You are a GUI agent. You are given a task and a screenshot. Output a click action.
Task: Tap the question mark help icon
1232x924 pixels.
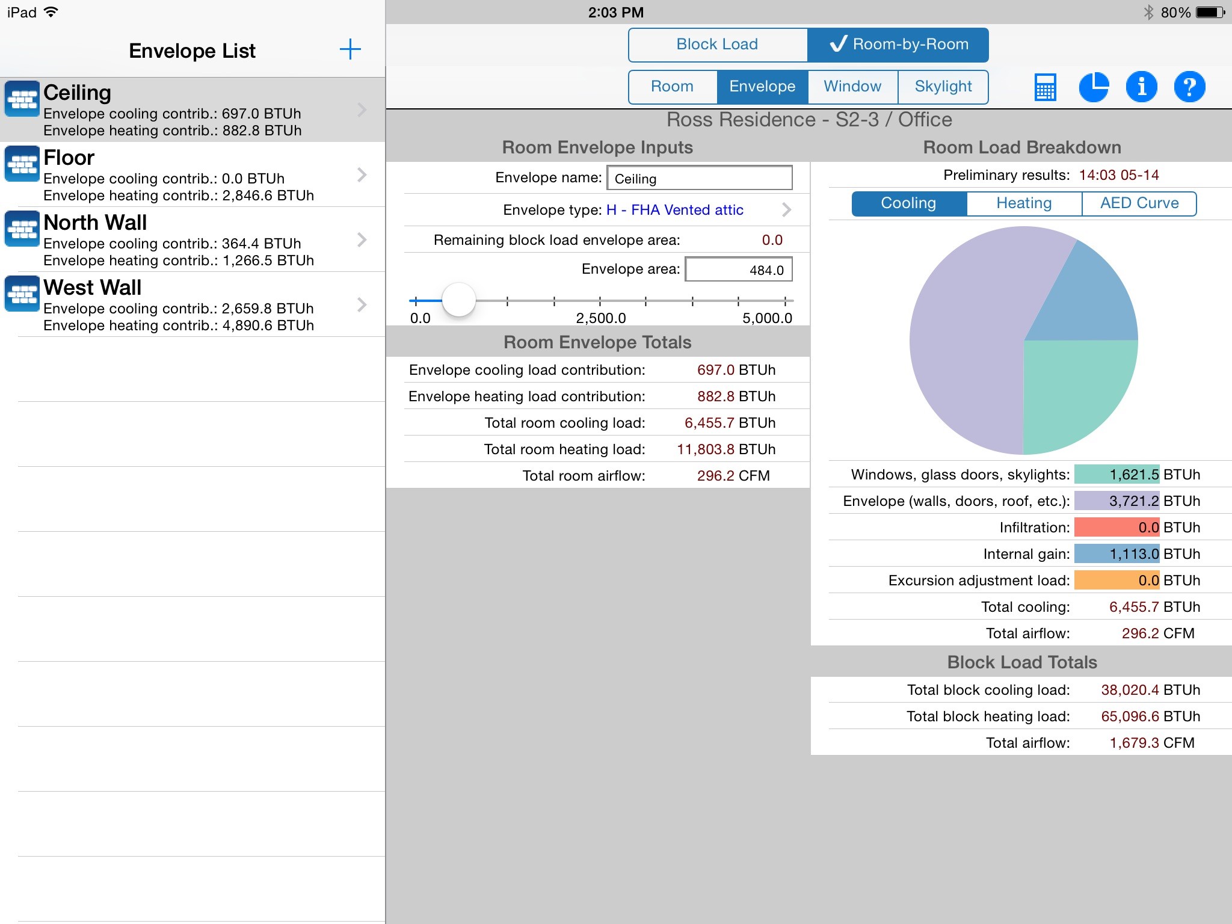coord(1189,87)
